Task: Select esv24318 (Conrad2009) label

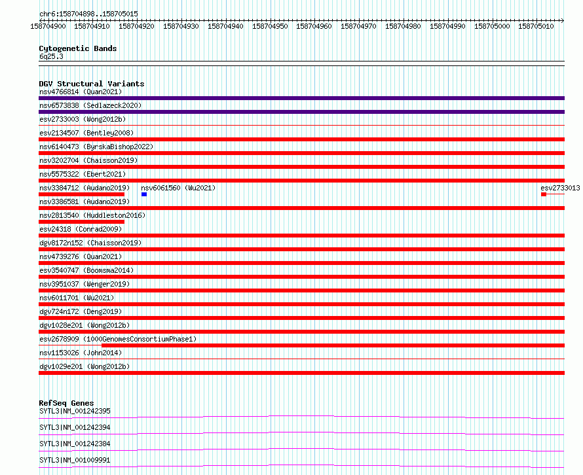Action: click(x=81, y=229)
